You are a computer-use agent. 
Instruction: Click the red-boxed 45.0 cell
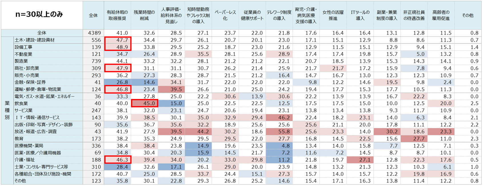tap(145, 103)
